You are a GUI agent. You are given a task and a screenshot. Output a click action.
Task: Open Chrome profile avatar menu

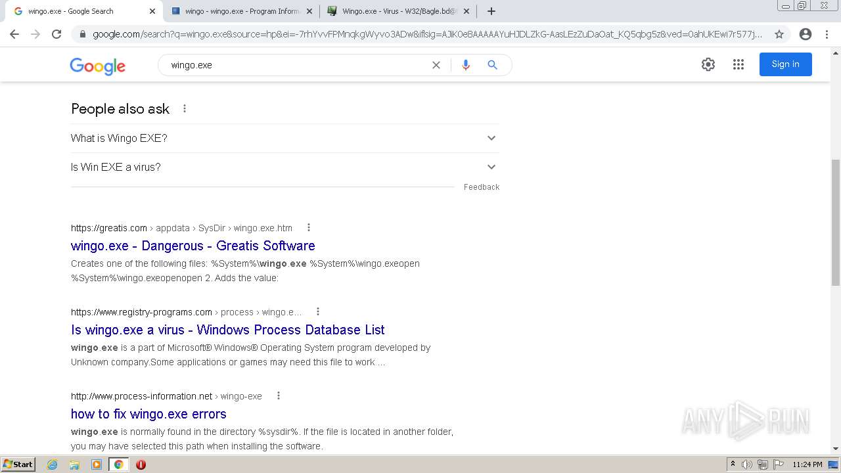(806, 34)
